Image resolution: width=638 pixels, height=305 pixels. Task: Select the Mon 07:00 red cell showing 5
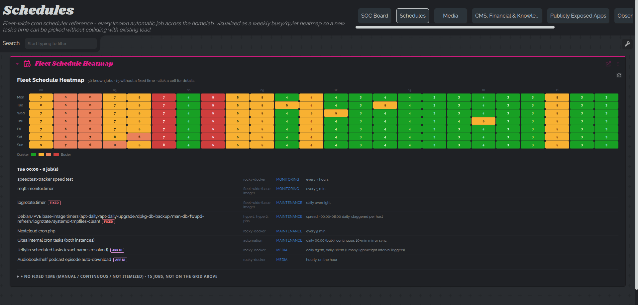coord(213,97)
